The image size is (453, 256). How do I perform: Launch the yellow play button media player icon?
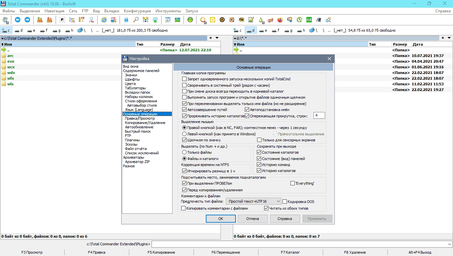click(x=213, y=20)
